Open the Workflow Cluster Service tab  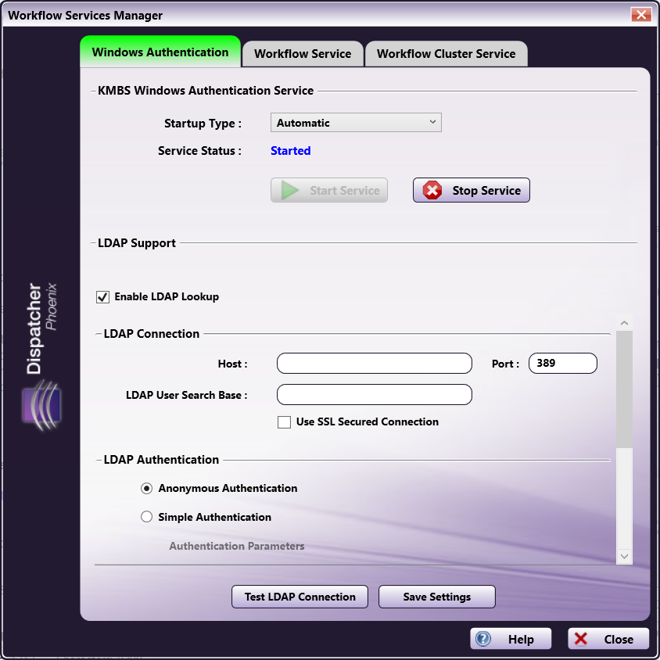tap(447, 54)
